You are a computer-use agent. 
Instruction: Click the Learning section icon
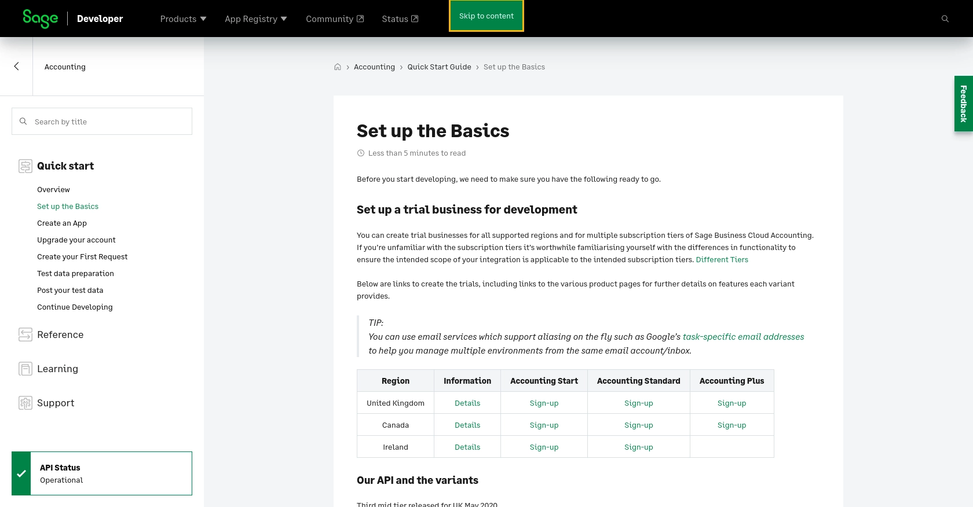(25, 369)
